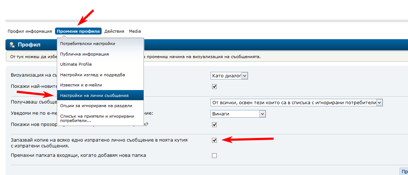Enable Премахни папката входящи checkbox
408x175 pixels.
[x=215, y=156]
